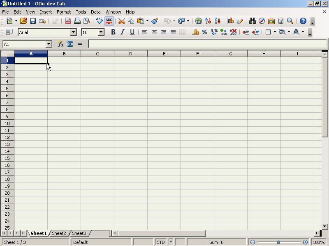
Task: Open Find and Replace binoculars
Action: 253,21
